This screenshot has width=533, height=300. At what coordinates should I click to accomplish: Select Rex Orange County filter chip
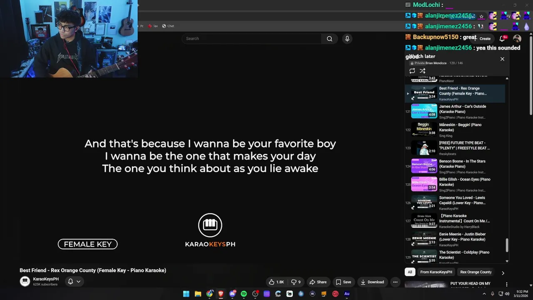[x=476, y=272]
